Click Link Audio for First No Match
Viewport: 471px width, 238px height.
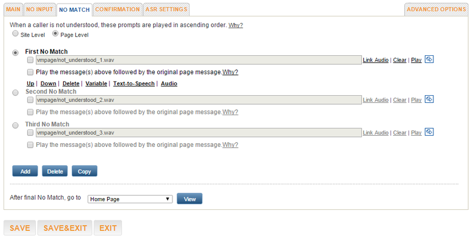[x=375, y=60]
